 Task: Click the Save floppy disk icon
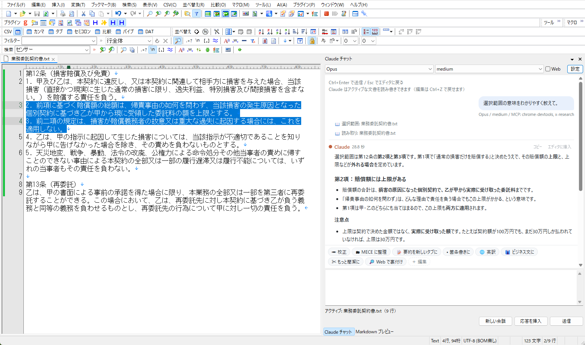(37, 14)
